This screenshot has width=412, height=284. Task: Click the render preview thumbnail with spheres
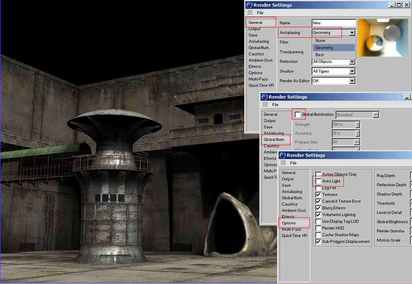pyautogui.click(x=383, y=38)
